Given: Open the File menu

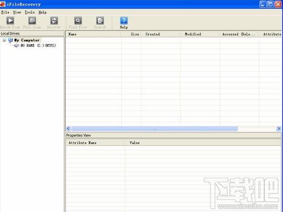Looking at the screenshot, I should pos(5,12).
